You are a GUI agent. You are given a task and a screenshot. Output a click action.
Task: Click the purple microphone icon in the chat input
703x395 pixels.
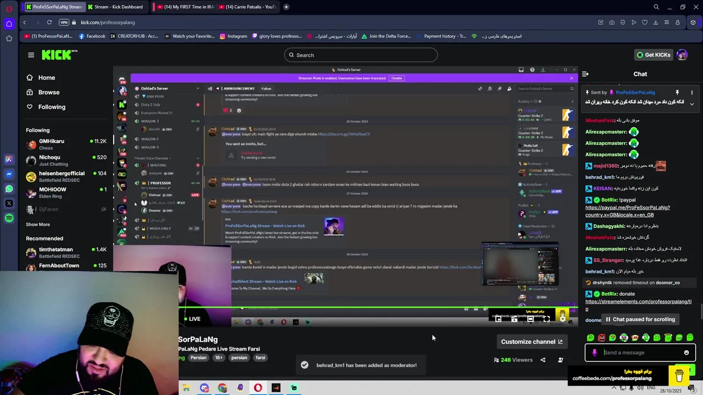(594, 353)
